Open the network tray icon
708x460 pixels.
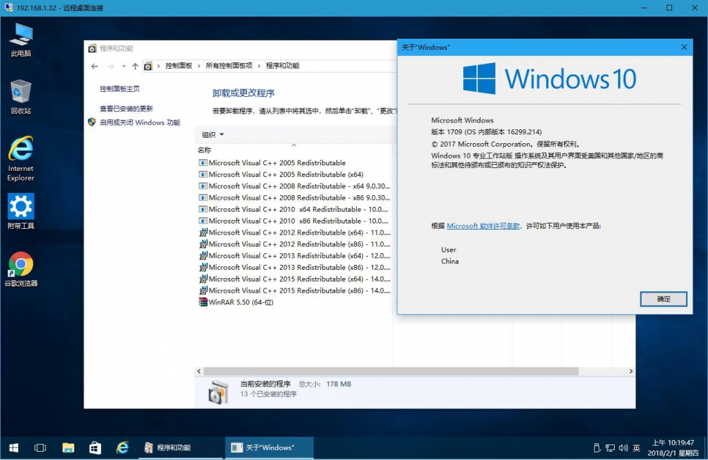610,448
